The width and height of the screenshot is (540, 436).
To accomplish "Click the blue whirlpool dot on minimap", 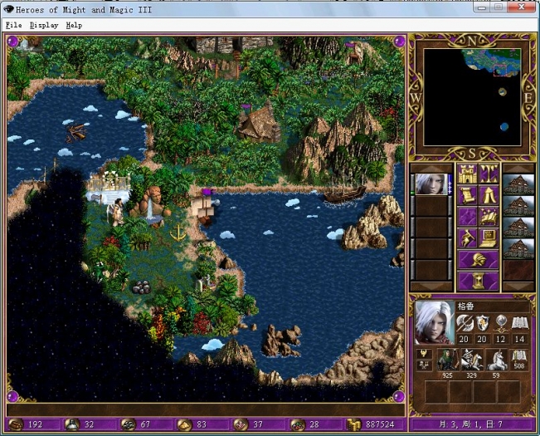I will [x=504, y=127].
